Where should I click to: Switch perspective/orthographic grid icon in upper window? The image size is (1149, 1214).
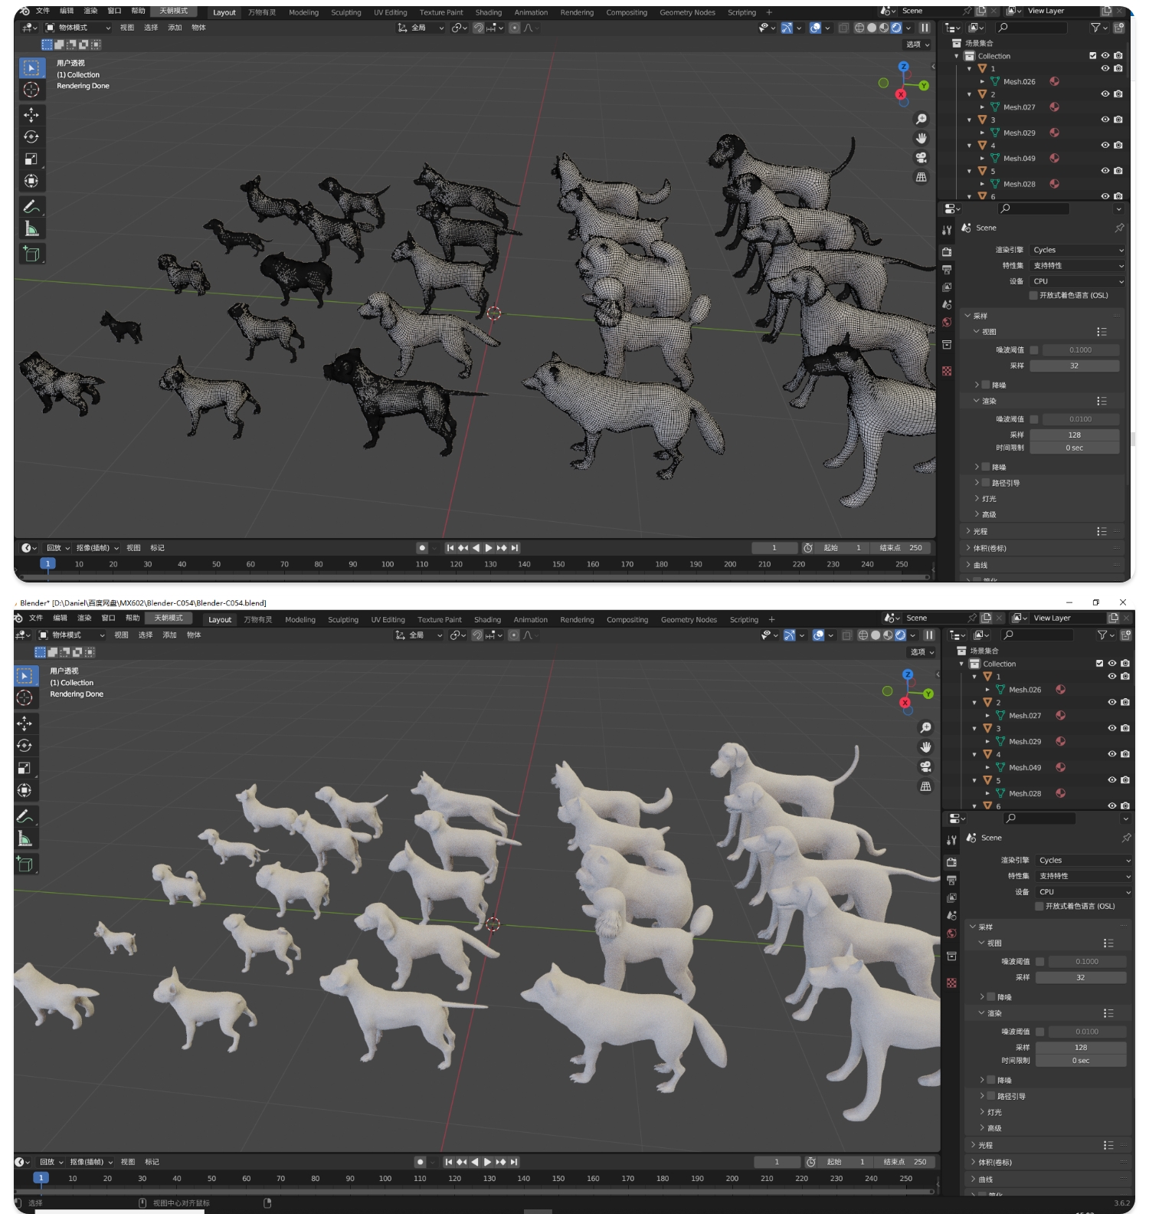tap(921, 177)
